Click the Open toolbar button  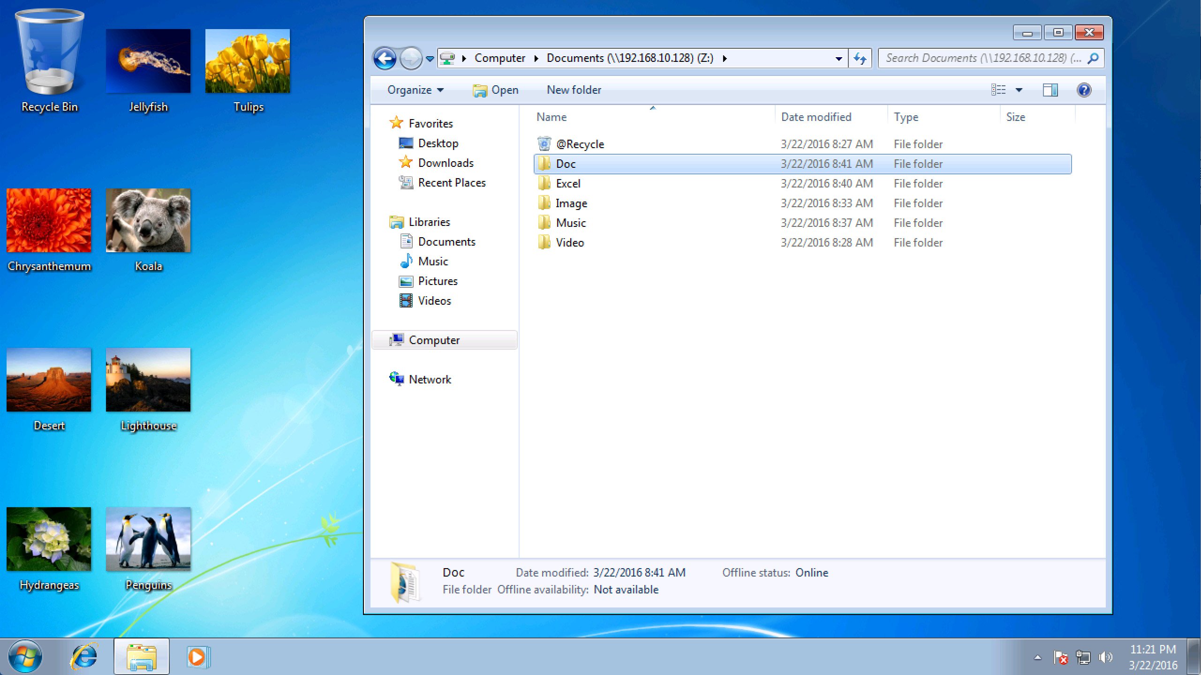click(x=495, y=90)
